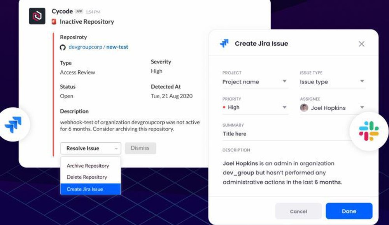The image size is (389, 225).
Task: Click the Access Review type value
Action: (77, 73)
